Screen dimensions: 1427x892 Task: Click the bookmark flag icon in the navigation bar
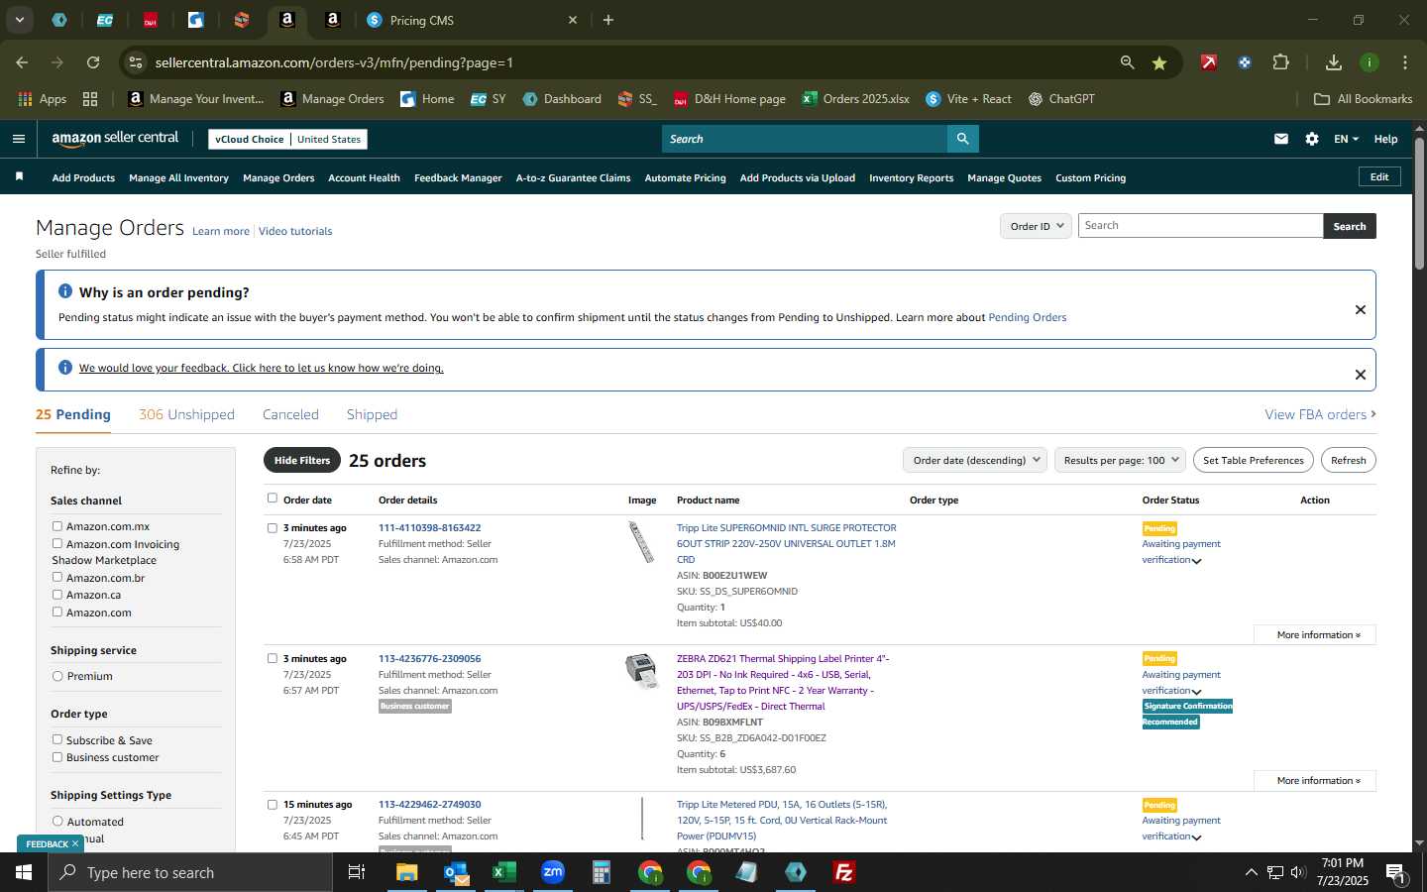pyautogui.click(x=19, y=177)
